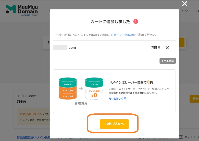Screen dimensions: 199x141
Task: Click the カートに追加しました title
Action: [110, 22]
